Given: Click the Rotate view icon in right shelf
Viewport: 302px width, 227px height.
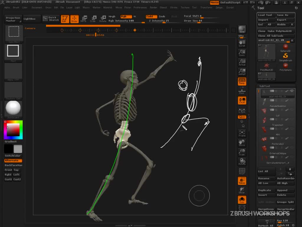Looking at the screenshot, I should point(242,162).
